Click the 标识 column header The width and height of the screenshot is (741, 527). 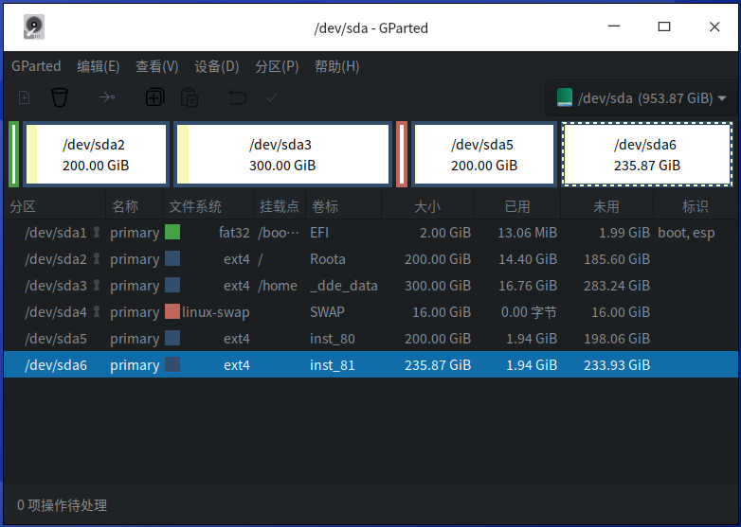pyautogui.click(x=696, y=206)
